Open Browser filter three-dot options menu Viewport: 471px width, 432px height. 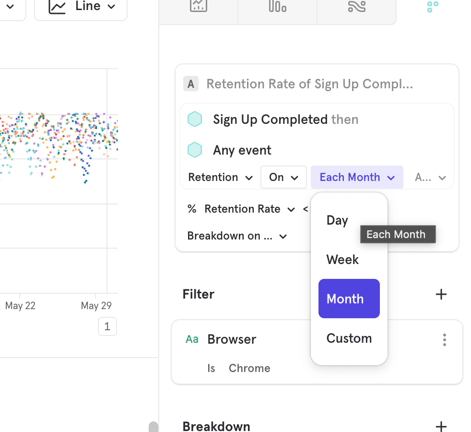445,340
